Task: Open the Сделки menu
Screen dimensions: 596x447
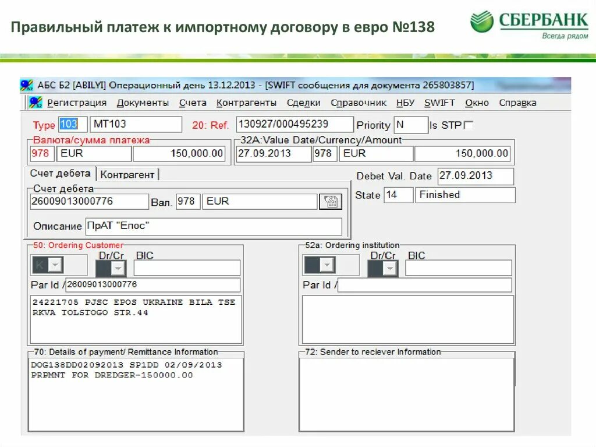Action: pos(304,103)
